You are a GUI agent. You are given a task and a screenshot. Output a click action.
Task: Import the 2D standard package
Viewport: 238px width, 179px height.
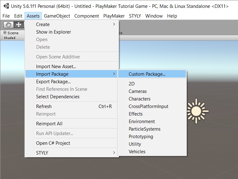coord(152,84)
